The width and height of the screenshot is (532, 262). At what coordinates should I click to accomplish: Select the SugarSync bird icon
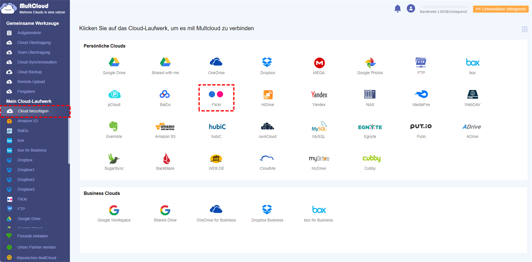point(114,159)
